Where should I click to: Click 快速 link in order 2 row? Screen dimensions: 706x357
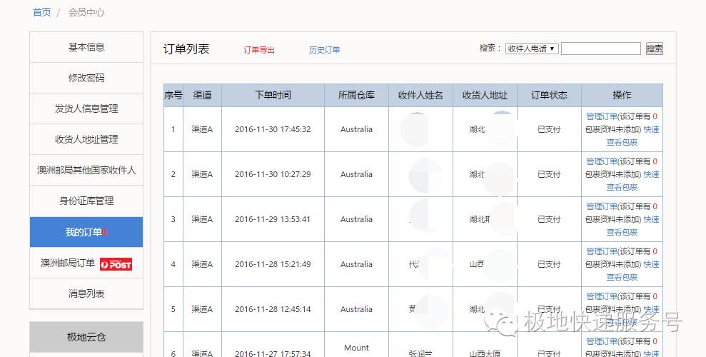tap(652, 174)
